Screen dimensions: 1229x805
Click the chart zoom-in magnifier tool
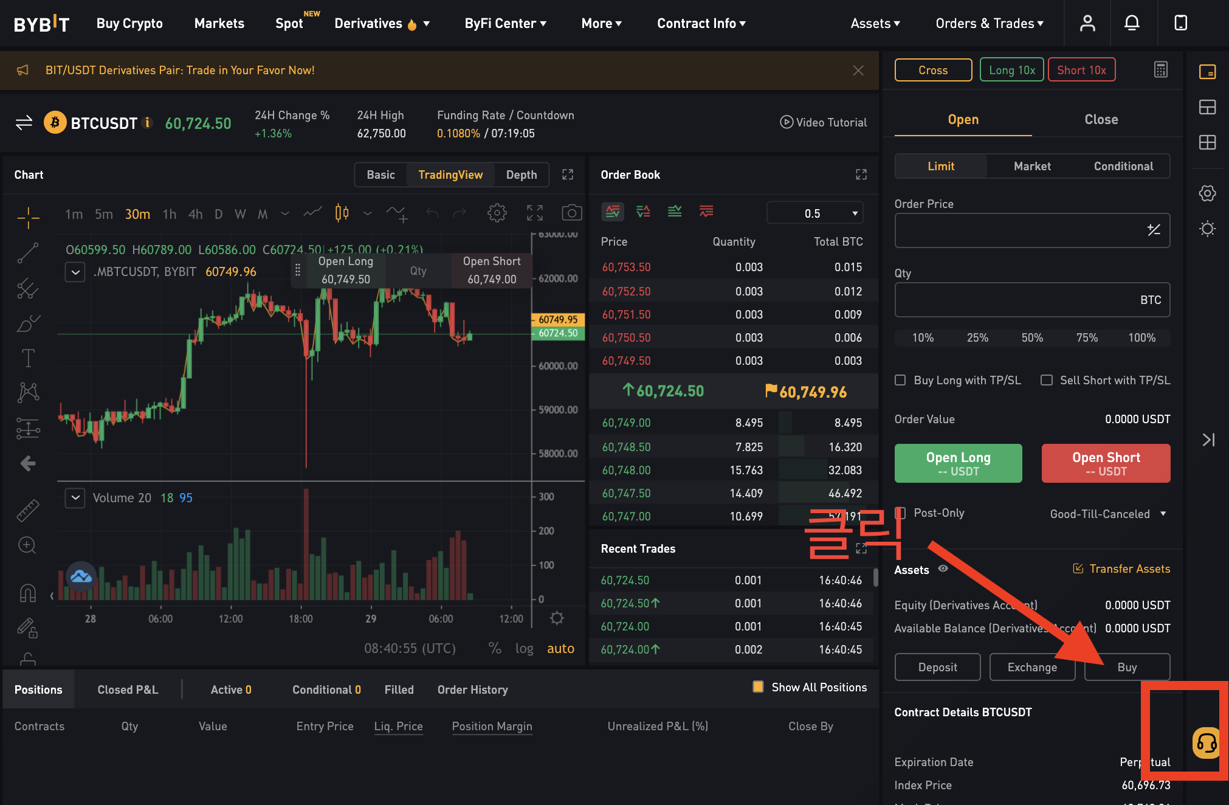pos(27,545)
